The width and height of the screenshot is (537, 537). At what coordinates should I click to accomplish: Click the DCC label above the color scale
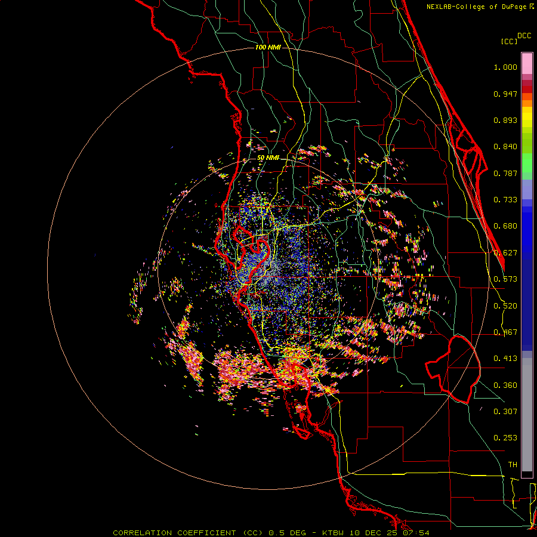(524, 36)
